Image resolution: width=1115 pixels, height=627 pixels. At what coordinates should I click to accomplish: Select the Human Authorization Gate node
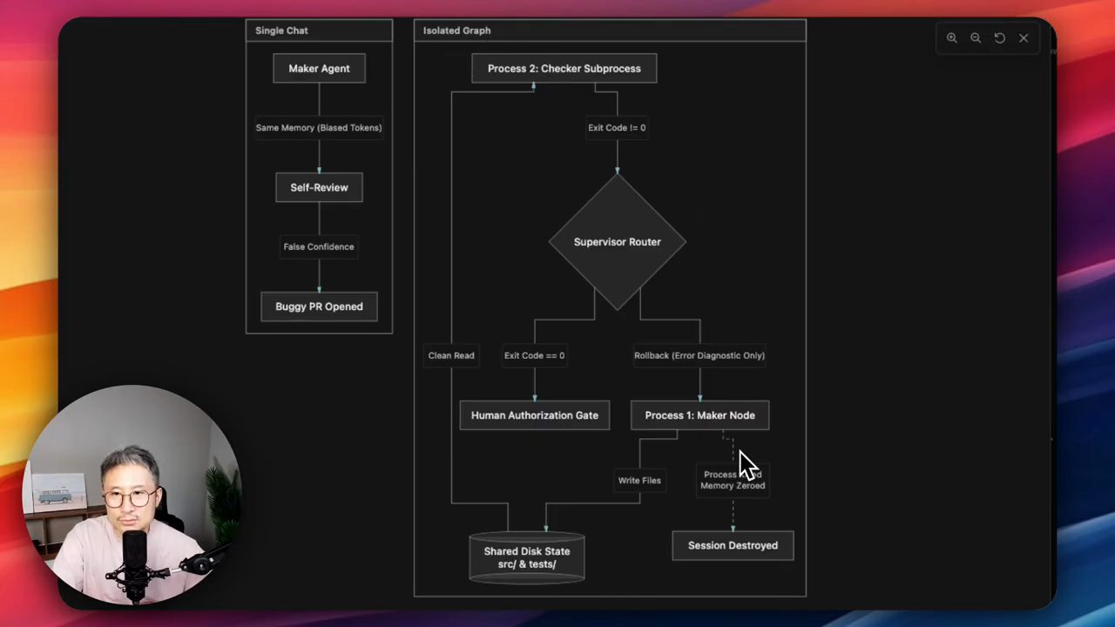pyautogui.click(x=535, y=415)
